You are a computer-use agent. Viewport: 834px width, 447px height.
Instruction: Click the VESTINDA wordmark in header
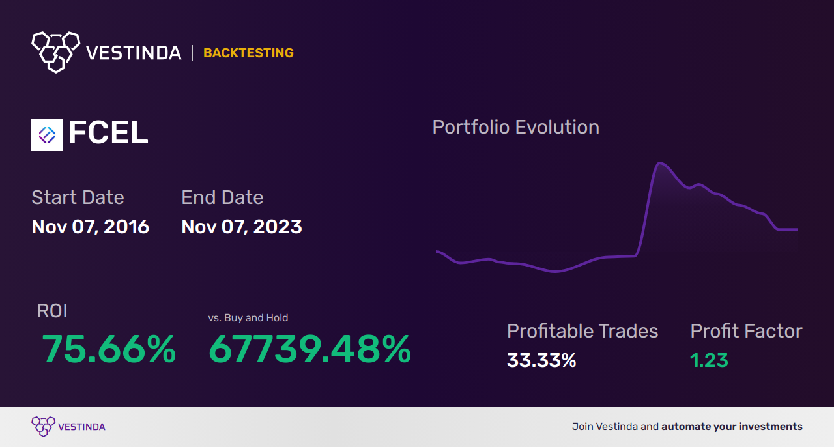(134, 53)
